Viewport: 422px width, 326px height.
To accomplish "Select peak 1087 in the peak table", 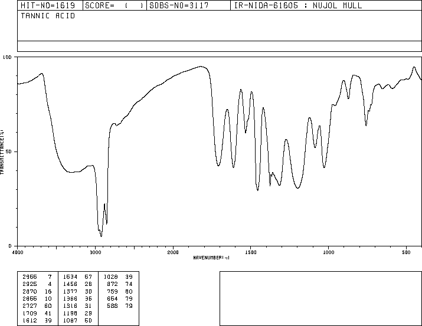I will (x=70, y=320).
